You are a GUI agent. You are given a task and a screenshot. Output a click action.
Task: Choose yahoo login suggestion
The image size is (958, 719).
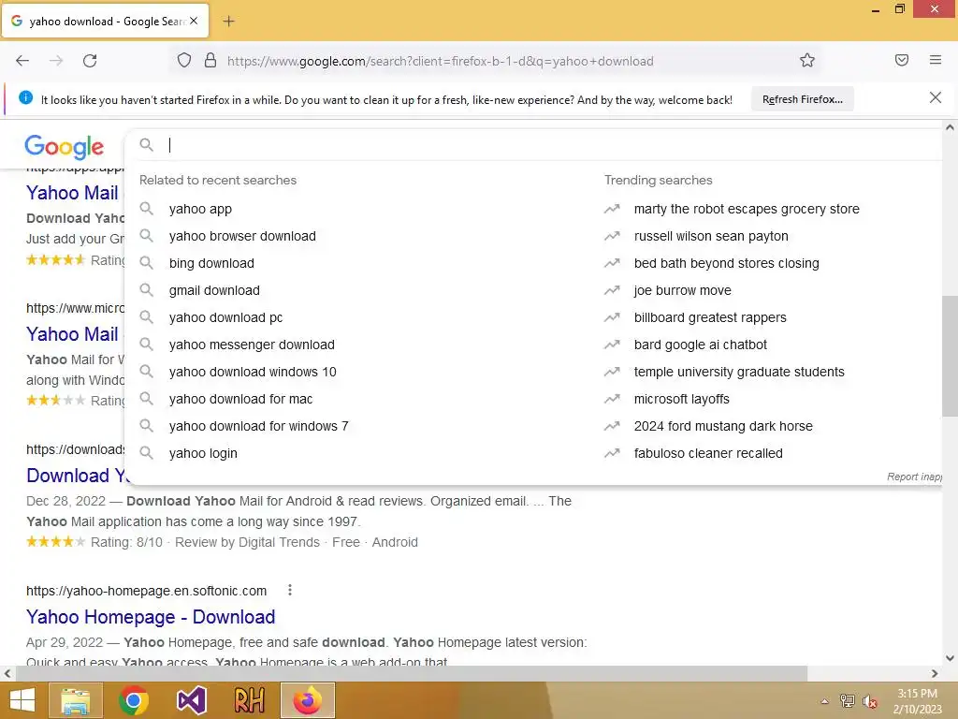click(x=203, y=454)
